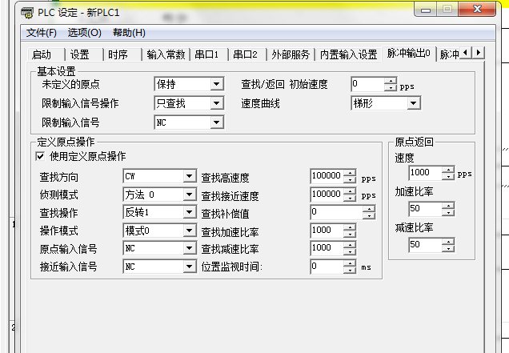Open the 未定义的原点 dropdown
This screenshot has width=509, height=353.
(x=216, y=84)
